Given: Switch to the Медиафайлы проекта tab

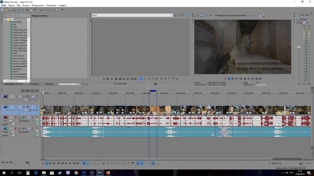Looking at the screenshot, I should [13, 84].
